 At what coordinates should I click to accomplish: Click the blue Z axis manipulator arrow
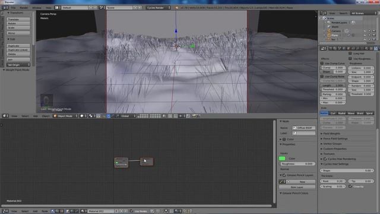(176, 31)
